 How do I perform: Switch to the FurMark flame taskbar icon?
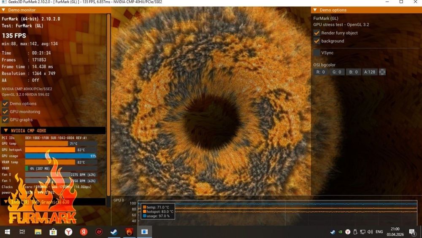tap(129, 232)
